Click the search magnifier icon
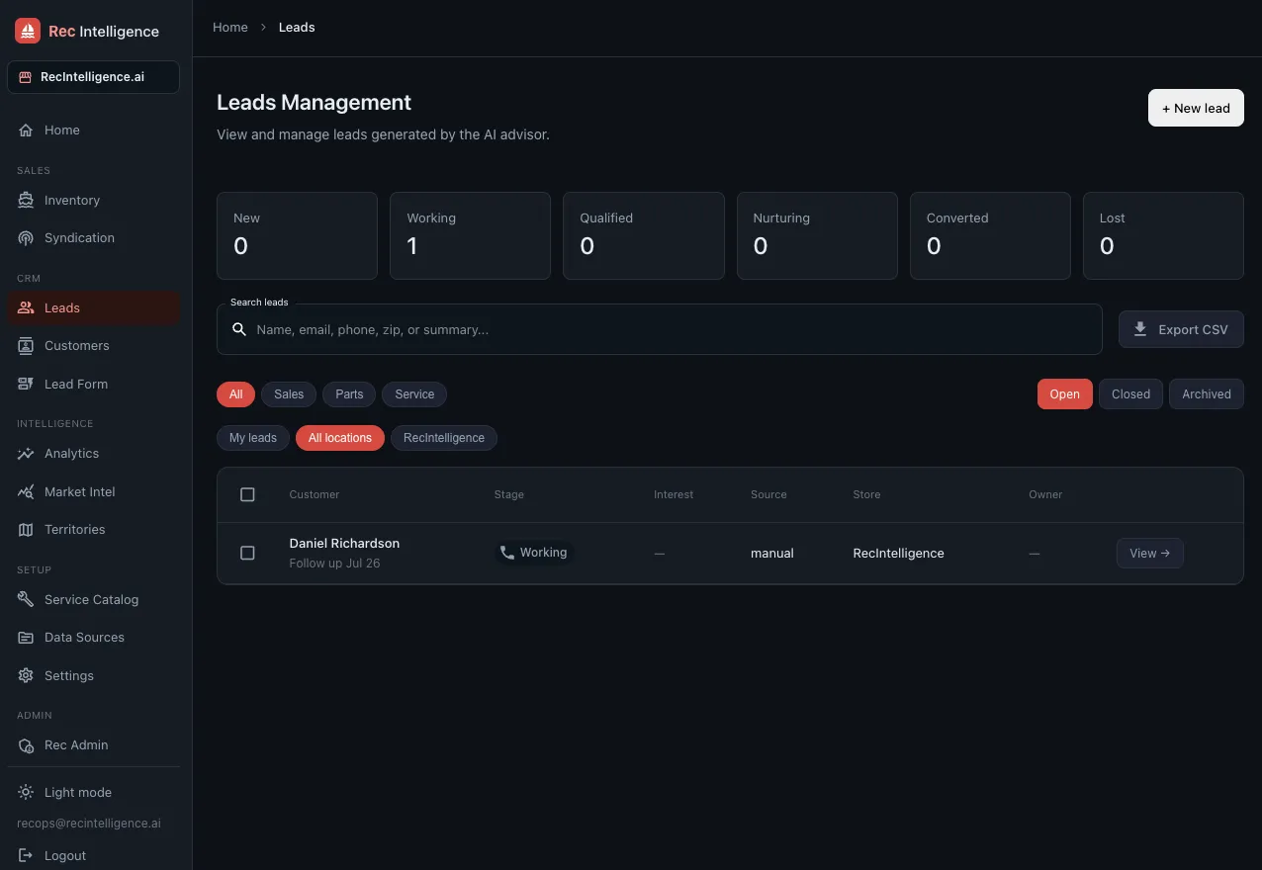 pyautogui.click(x=238, y=329)
